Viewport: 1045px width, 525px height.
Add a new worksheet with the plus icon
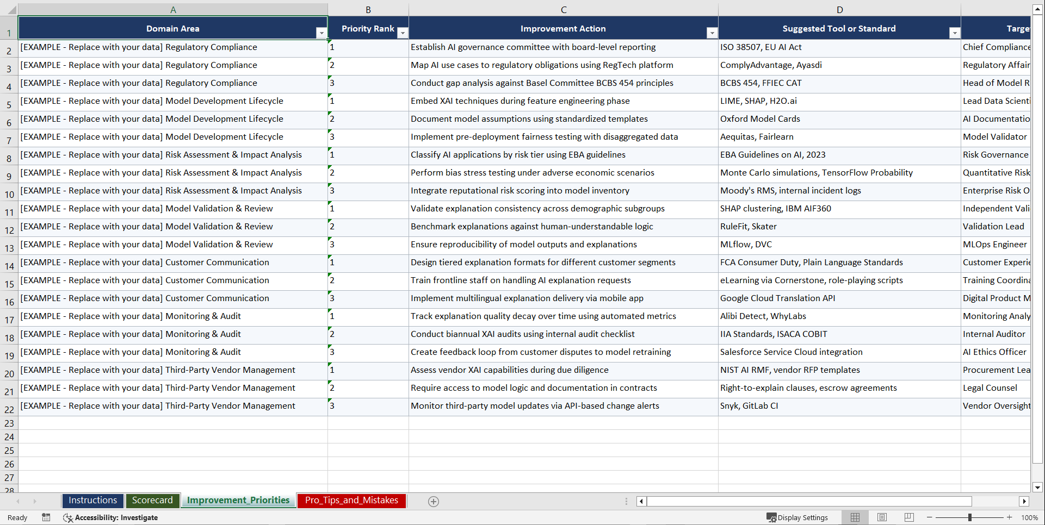pyautogui.click(x=434, y=501)
